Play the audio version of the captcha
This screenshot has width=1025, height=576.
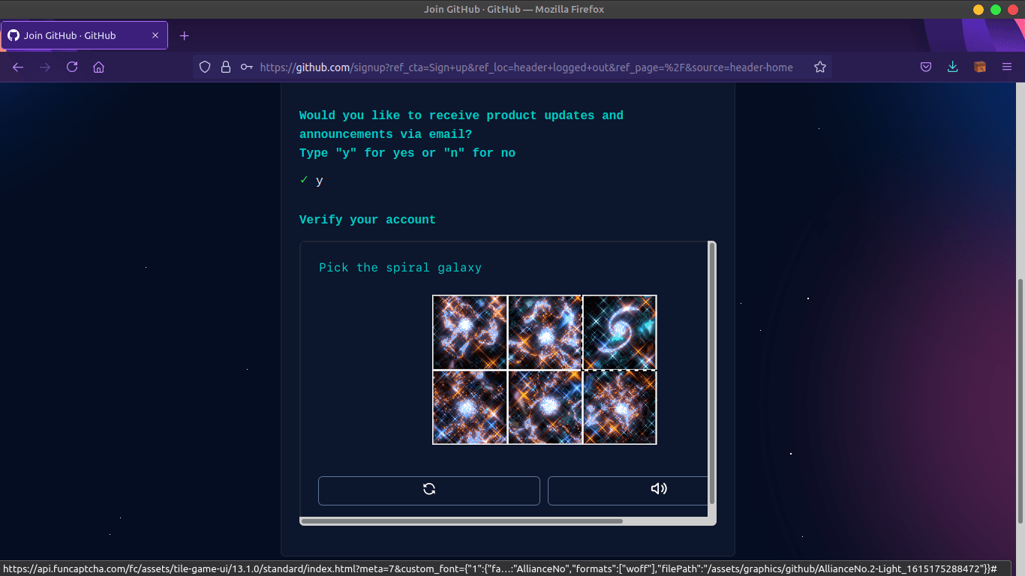659,488
